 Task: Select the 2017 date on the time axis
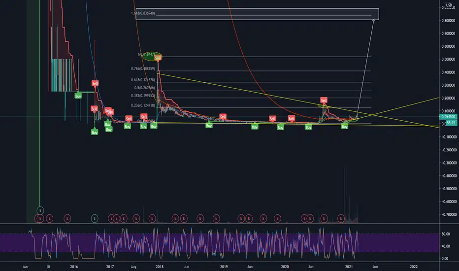click(110, 267)
